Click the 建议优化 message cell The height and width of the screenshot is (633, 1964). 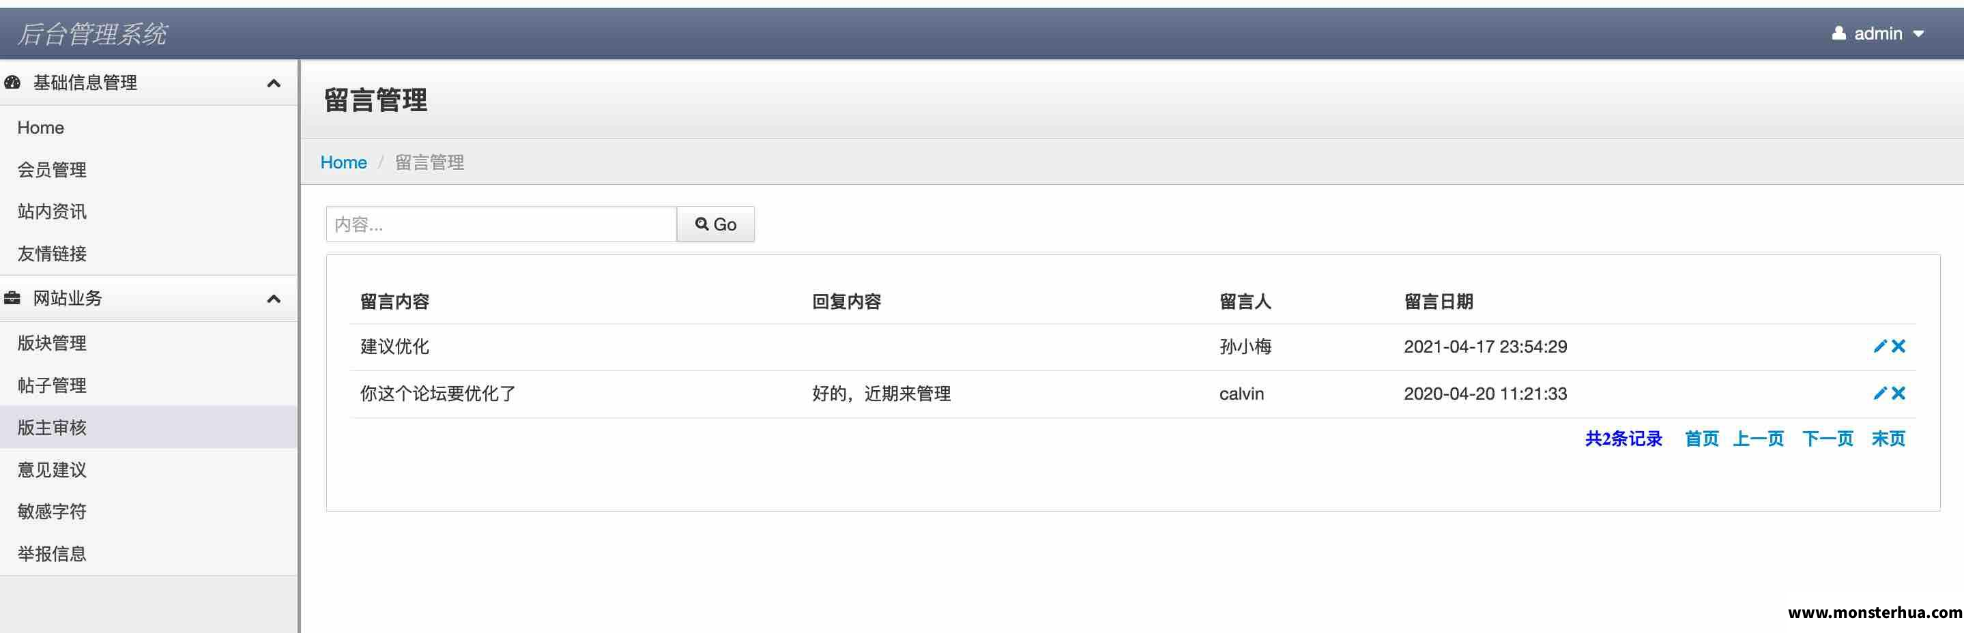tap(395, 347)
